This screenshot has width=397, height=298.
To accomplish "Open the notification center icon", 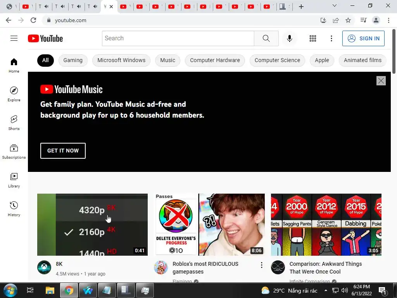I will pyautogui.click(x=382, y=290).
